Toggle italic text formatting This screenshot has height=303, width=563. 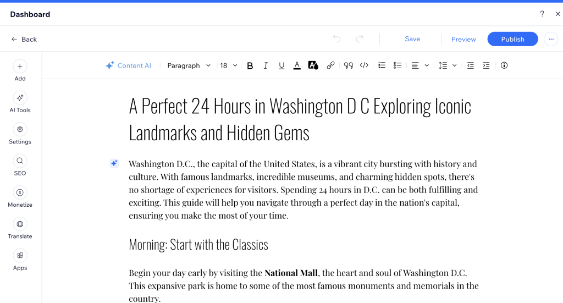point(266,65)
